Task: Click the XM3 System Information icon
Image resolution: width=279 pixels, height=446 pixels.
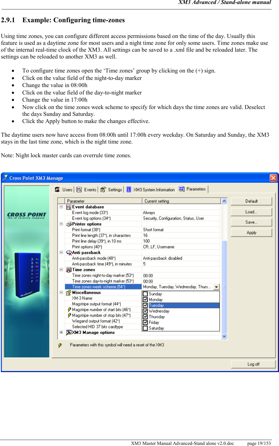Action: click(129, 189)
